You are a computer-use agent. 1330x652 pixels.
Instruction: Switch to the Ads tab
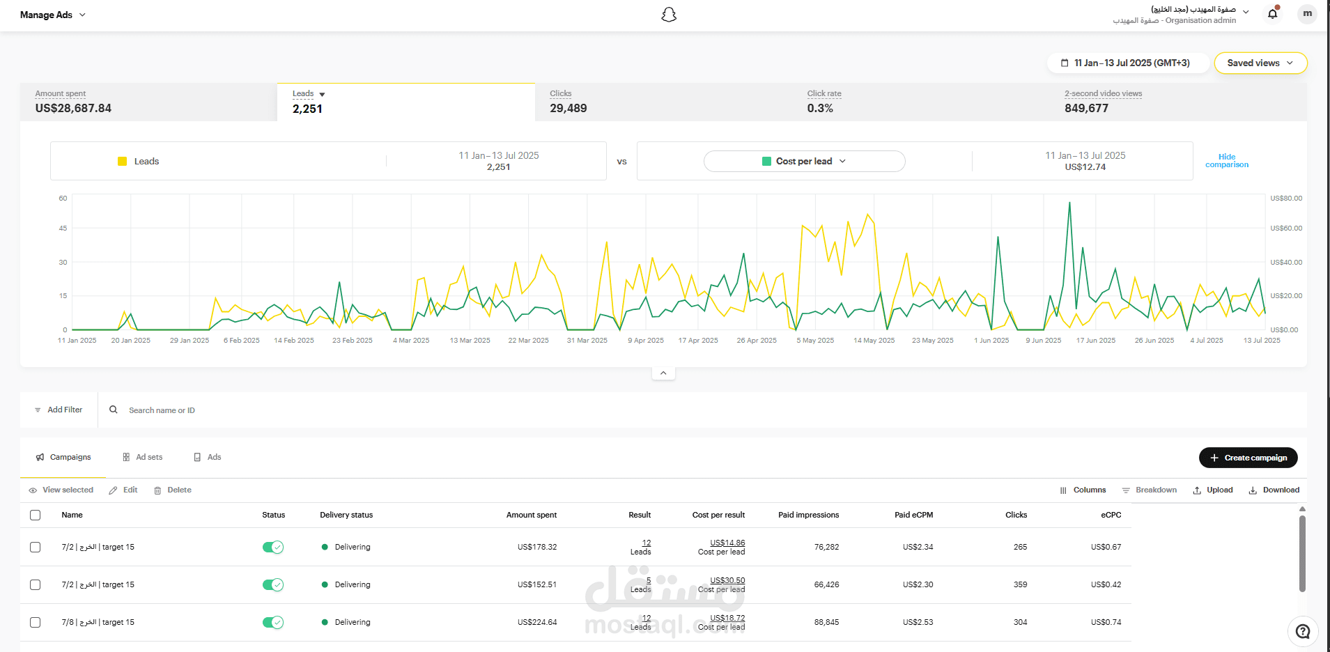click(x=208, y=457)
